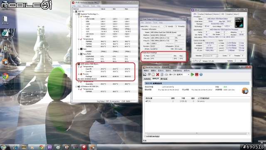Open Google Chrome from the taskbar
Image resolution: width=266 pixels, height=150 pixels.
tap(41, 147)
